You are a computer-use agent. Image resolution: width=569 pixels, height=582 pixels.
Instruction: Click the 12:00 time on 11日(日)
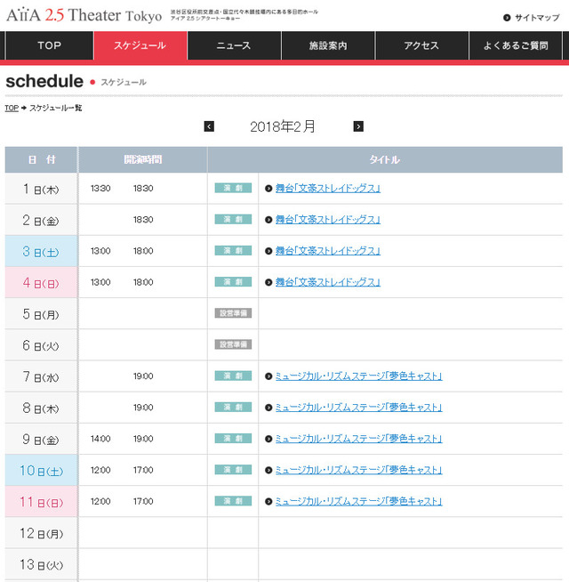pyautogui.click(x=100, y=501)
